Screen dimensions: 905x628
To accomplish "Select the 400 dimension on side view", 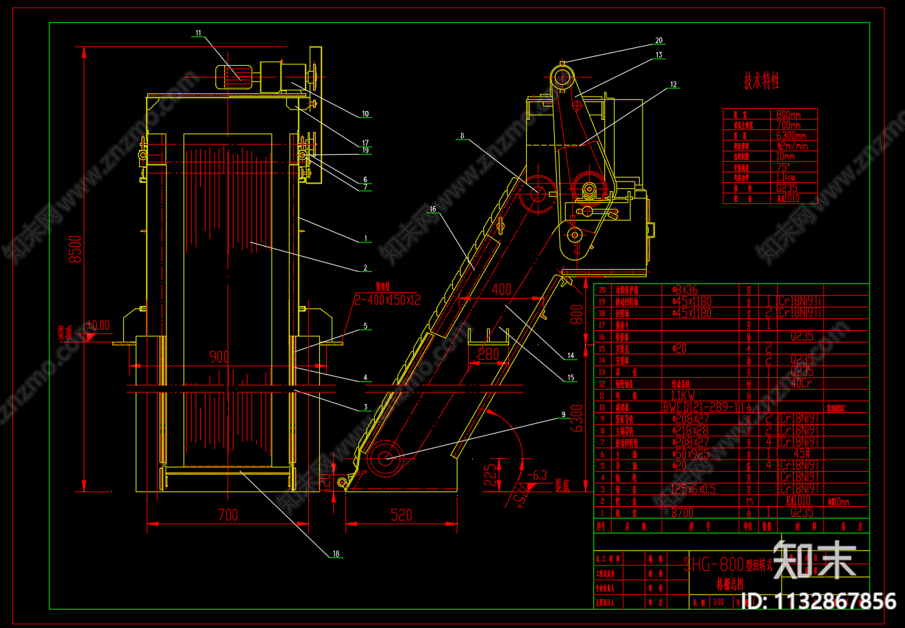I will pos(501,290).
